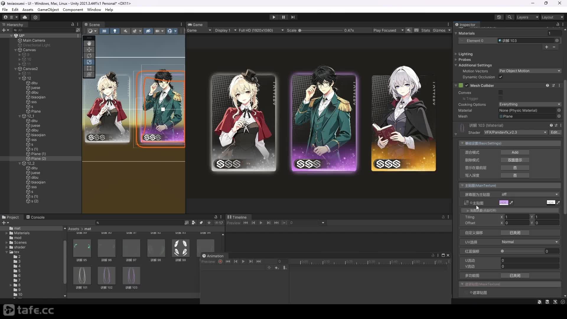Open the Component menu
The width and height of the screenshot is (567, 319).
(x=73, y=10)
